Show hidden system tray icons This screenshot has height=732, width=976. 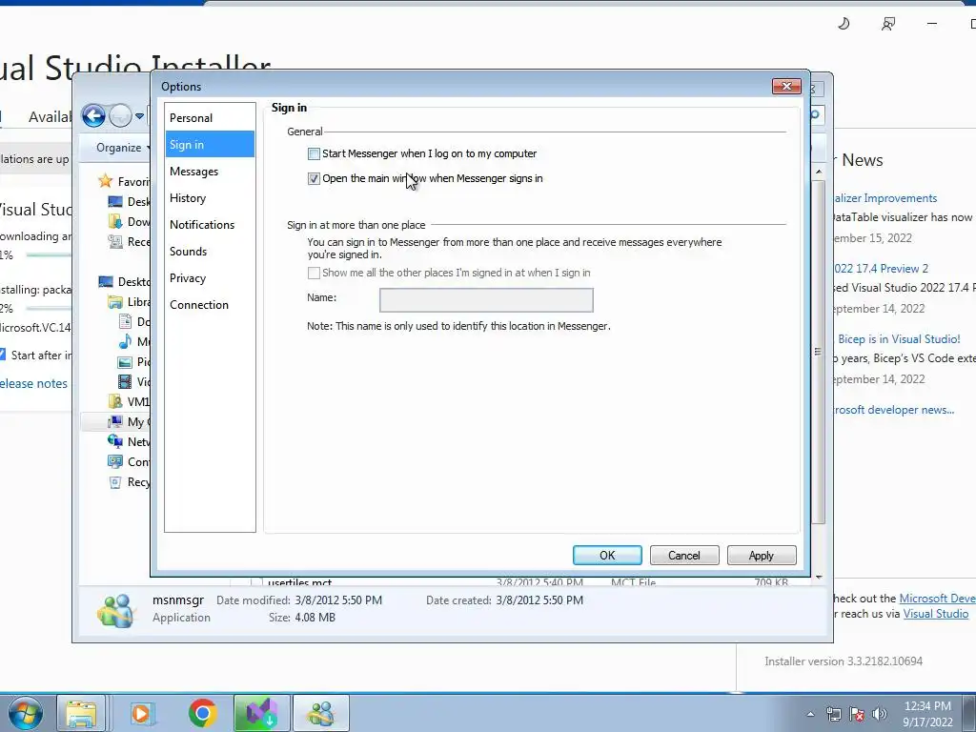(x=810, y=714)
